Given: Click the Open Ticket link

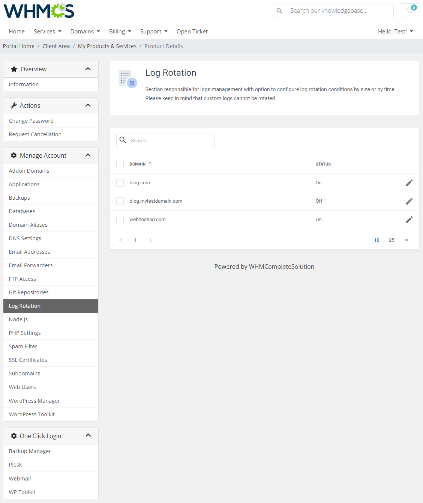Looking at the screenshot, I should (192, 32).
